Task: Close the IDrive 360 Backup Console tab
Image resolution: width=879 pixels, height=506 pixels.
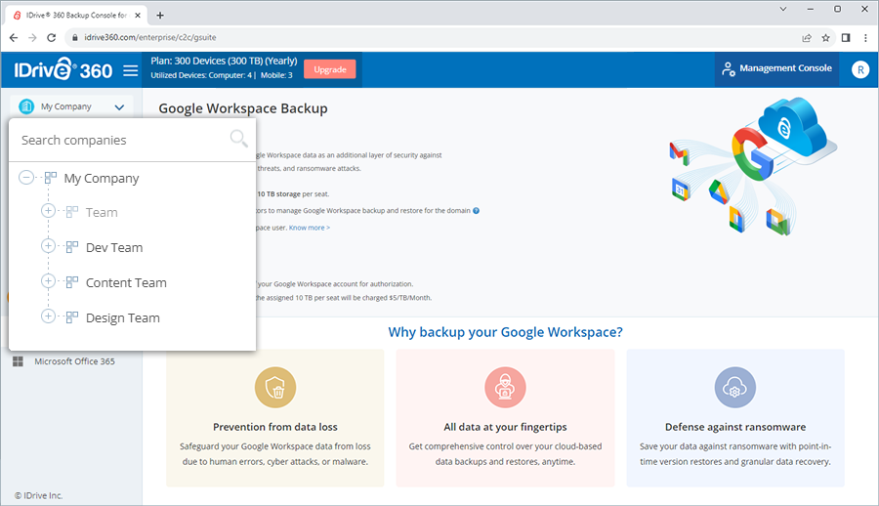Action: [x=138, y=16]
